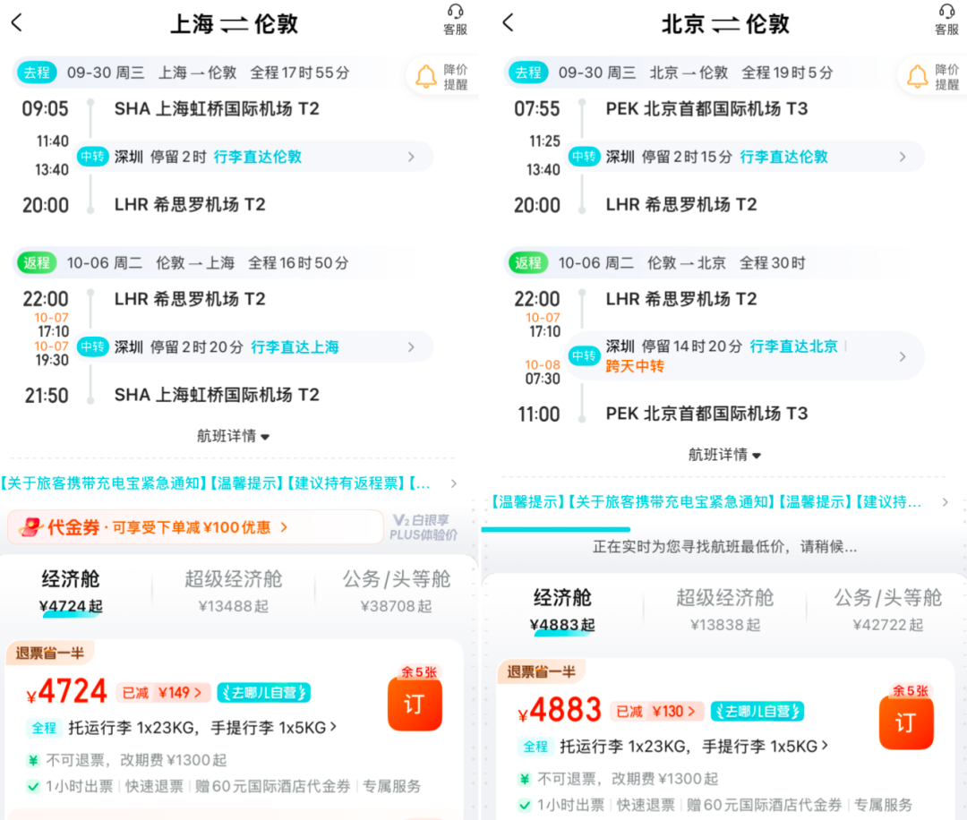Viewport: 967px width, 820px height.
Task: Tap 中转 badge of 停留2时20分 stop
Action: coord(93,347)
